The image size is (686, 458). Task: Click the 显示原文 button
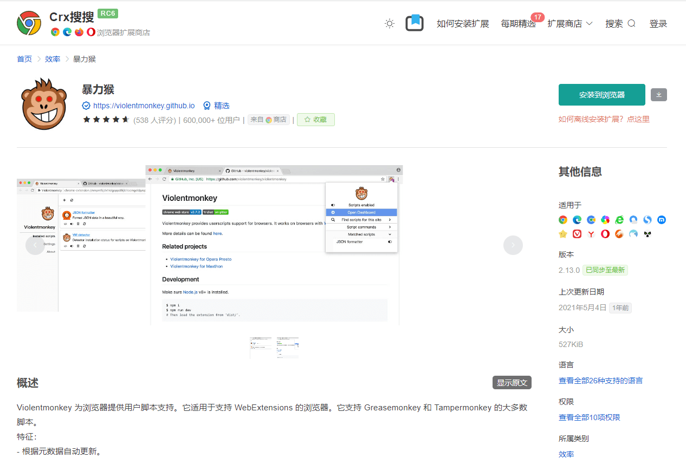tap(512, 383)
